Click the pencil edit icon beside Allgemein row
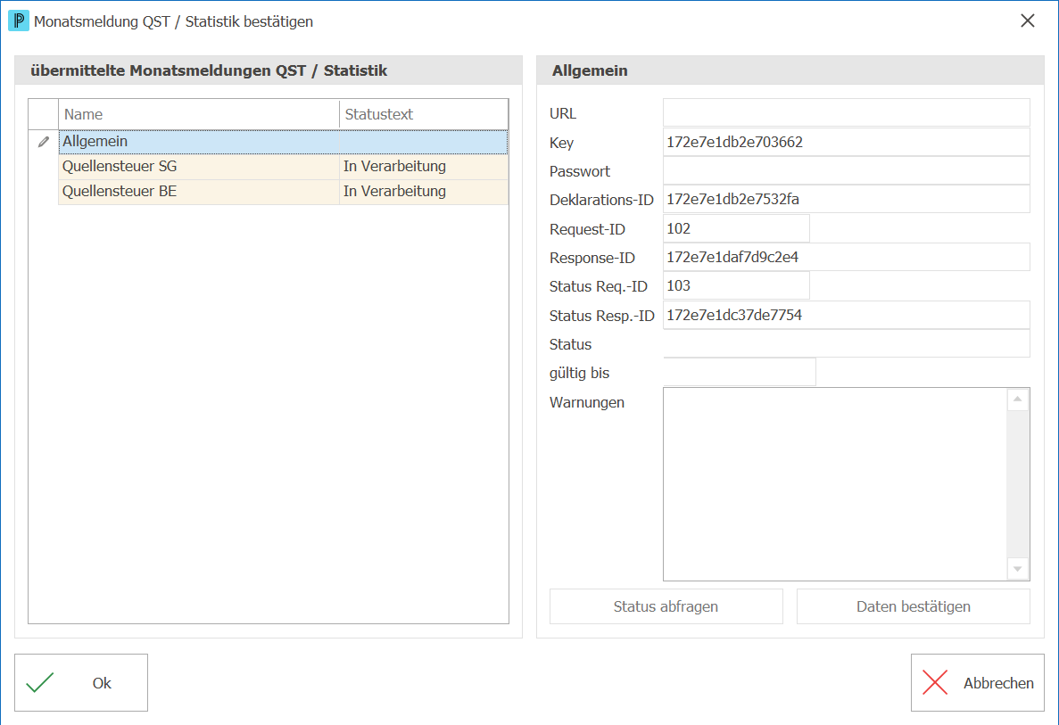The image size is (1059, 725). point(43,142)
